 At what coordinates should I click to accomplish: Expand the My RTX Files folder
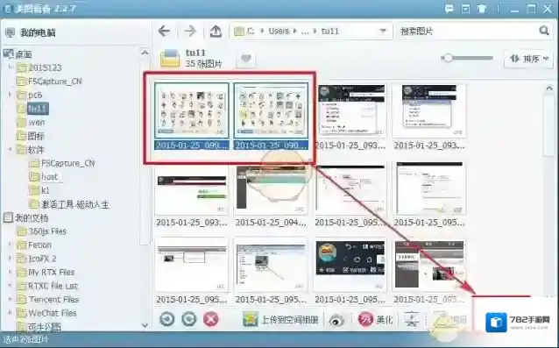click(x=11, y=272)
